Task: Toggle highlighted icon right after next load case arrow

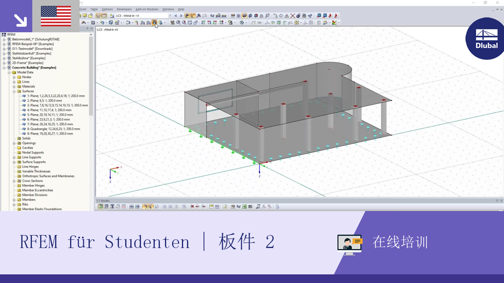Action: 188,16
